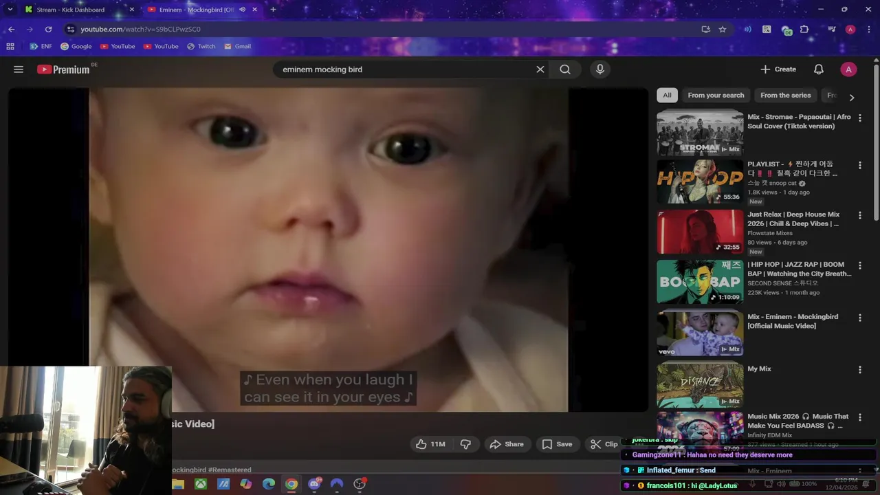
Task: Open options for My Mix
Action: (859, 370)
